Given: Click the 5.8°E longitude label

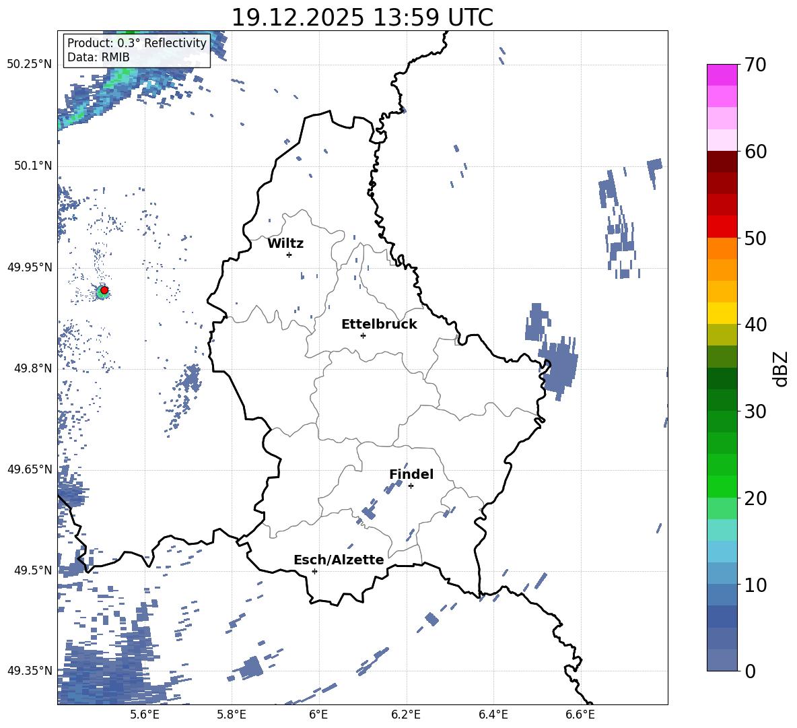Looking at the screenshot, I should (x=232, y=715).
